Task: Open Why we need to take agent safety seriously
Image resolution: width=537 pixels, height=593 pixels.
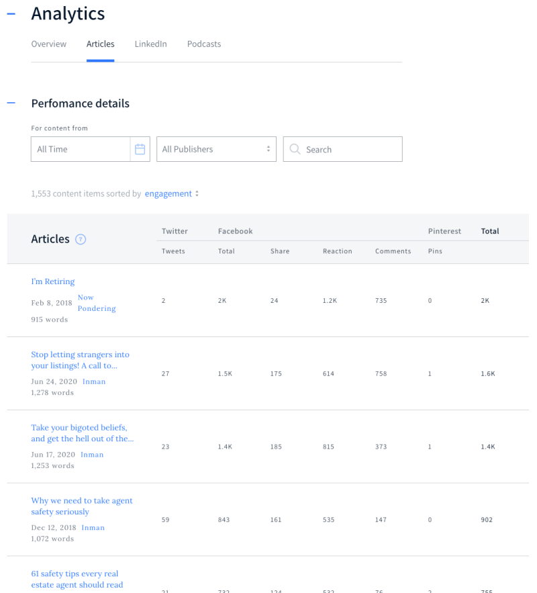Action: [82, 506]
